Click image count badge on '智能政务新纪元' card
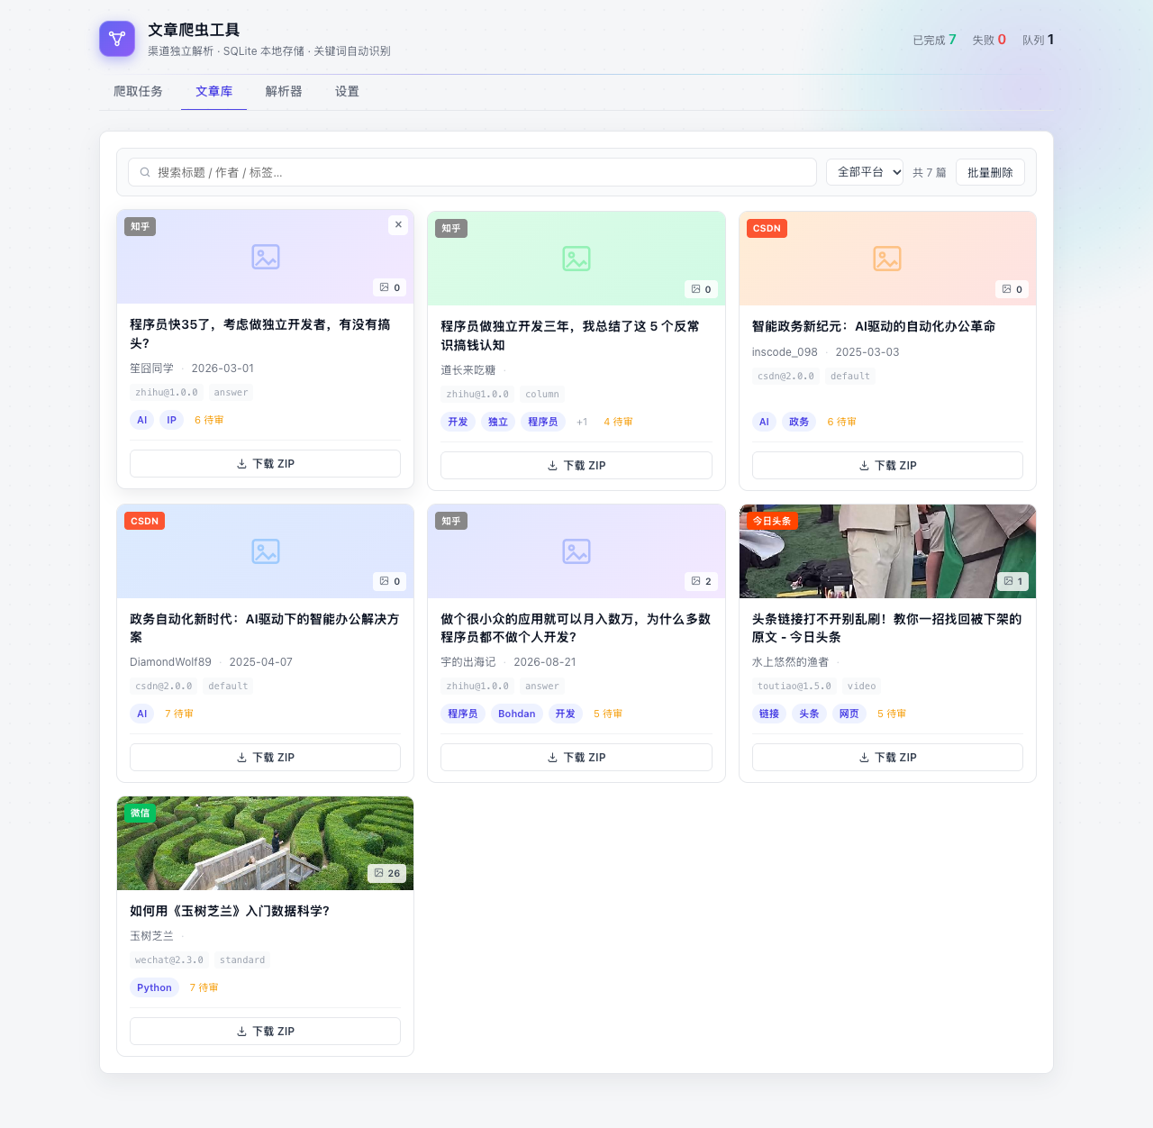The image size is (1153, 1128). pos(1012,289)
